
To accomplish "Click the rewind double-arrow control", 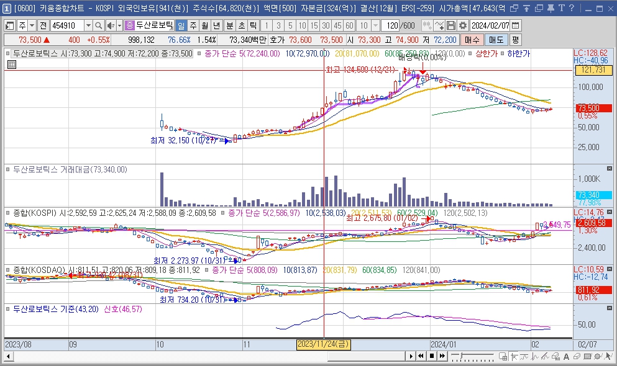I will [x=421, y=356].
